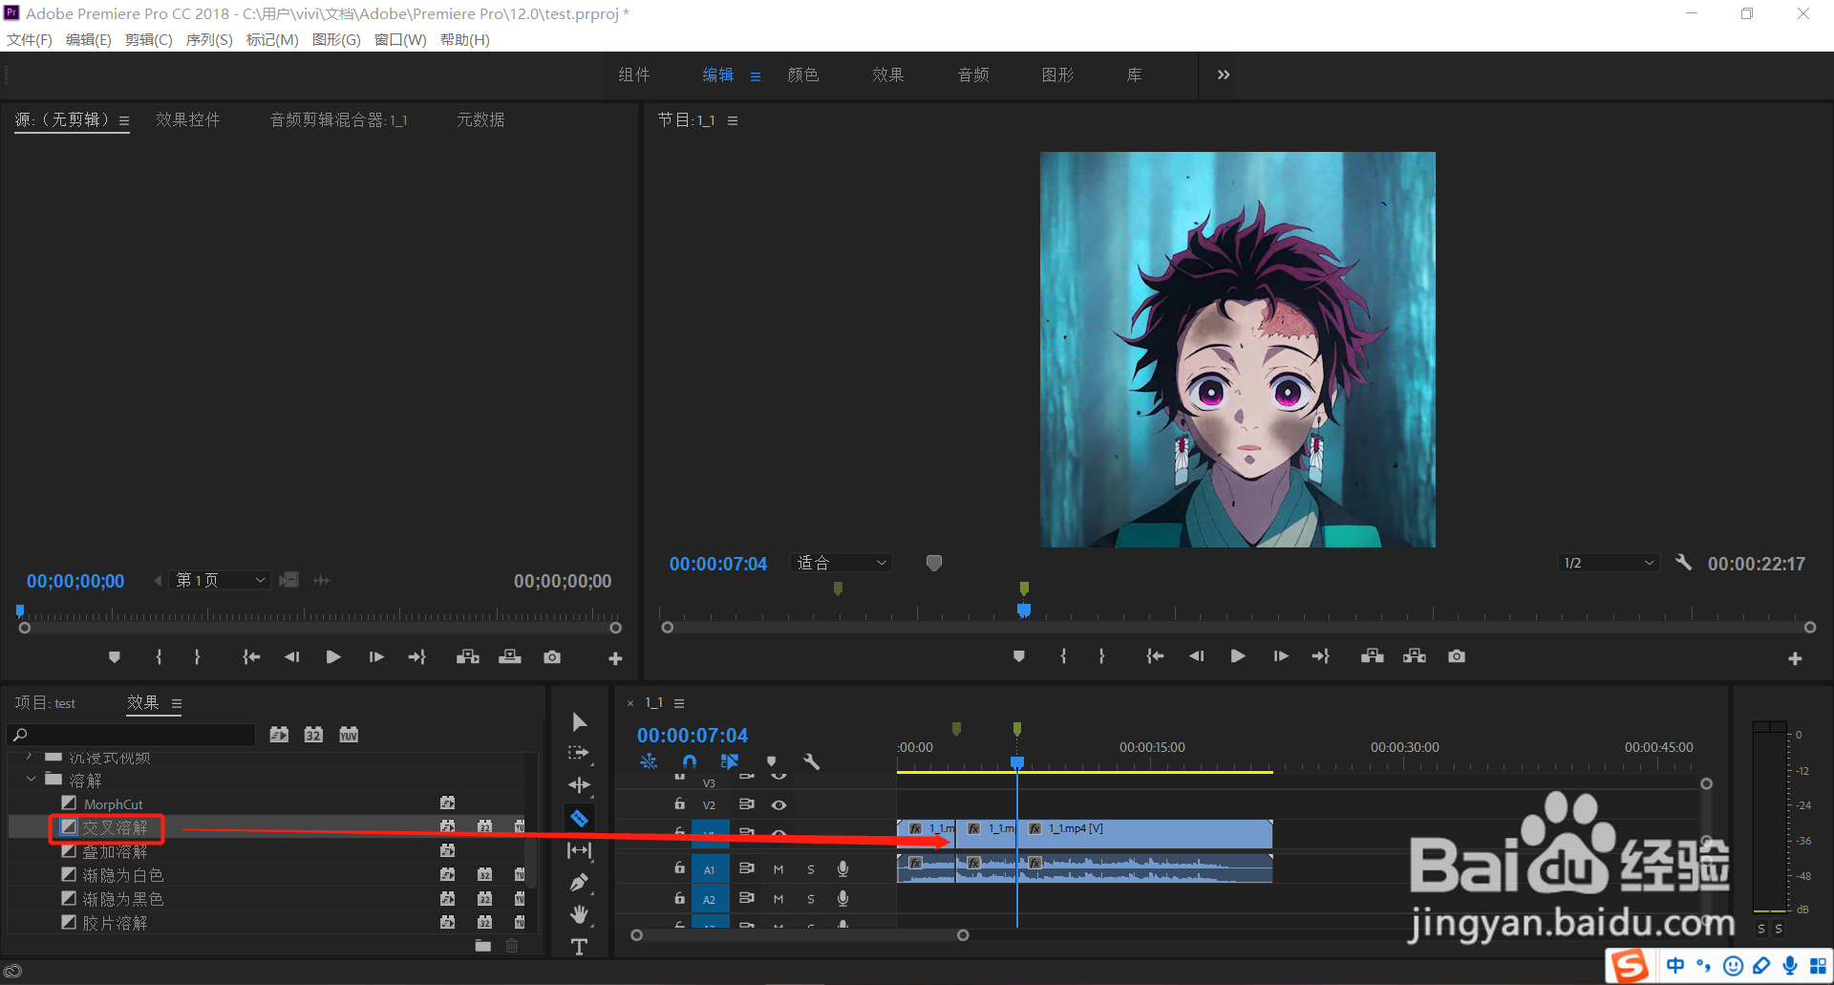This screenshot has width=1834, height=985.
Task: Toggle lock on V2 track
Action: (x=679, y=803)
